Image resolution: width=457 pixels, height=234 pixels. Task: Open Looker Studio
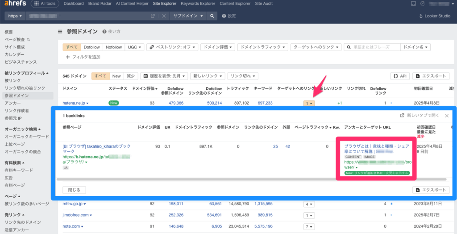point(435,16)
